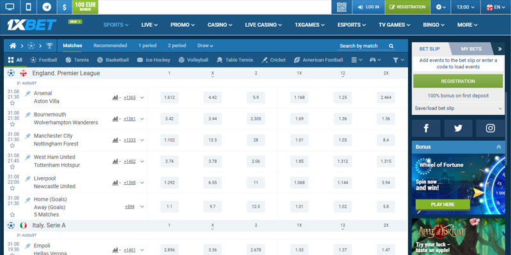This screenshot has height=255, width=511.
Task: Star the Bournemouth vs Wolverhampton match
Action: pyautogui.click(x=12, y=125)
